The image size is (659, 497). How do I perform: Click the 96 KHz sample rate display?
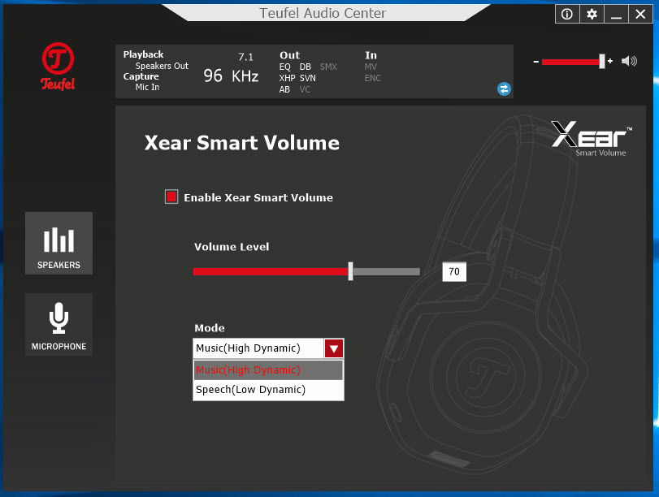[x=231, y=76]
